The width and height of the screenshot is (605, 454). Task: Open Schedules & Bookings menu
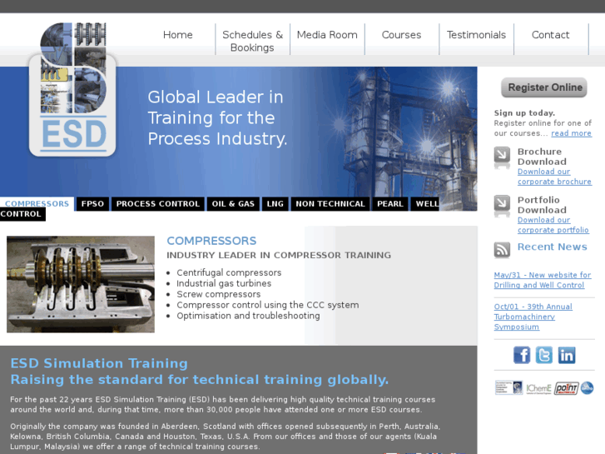click(x=252, y=41)
